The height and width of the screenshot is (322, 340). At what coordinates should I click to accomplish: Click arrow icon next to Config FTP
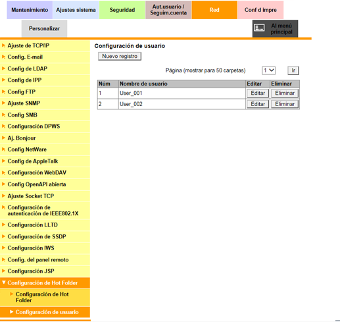tap(3, 92)
